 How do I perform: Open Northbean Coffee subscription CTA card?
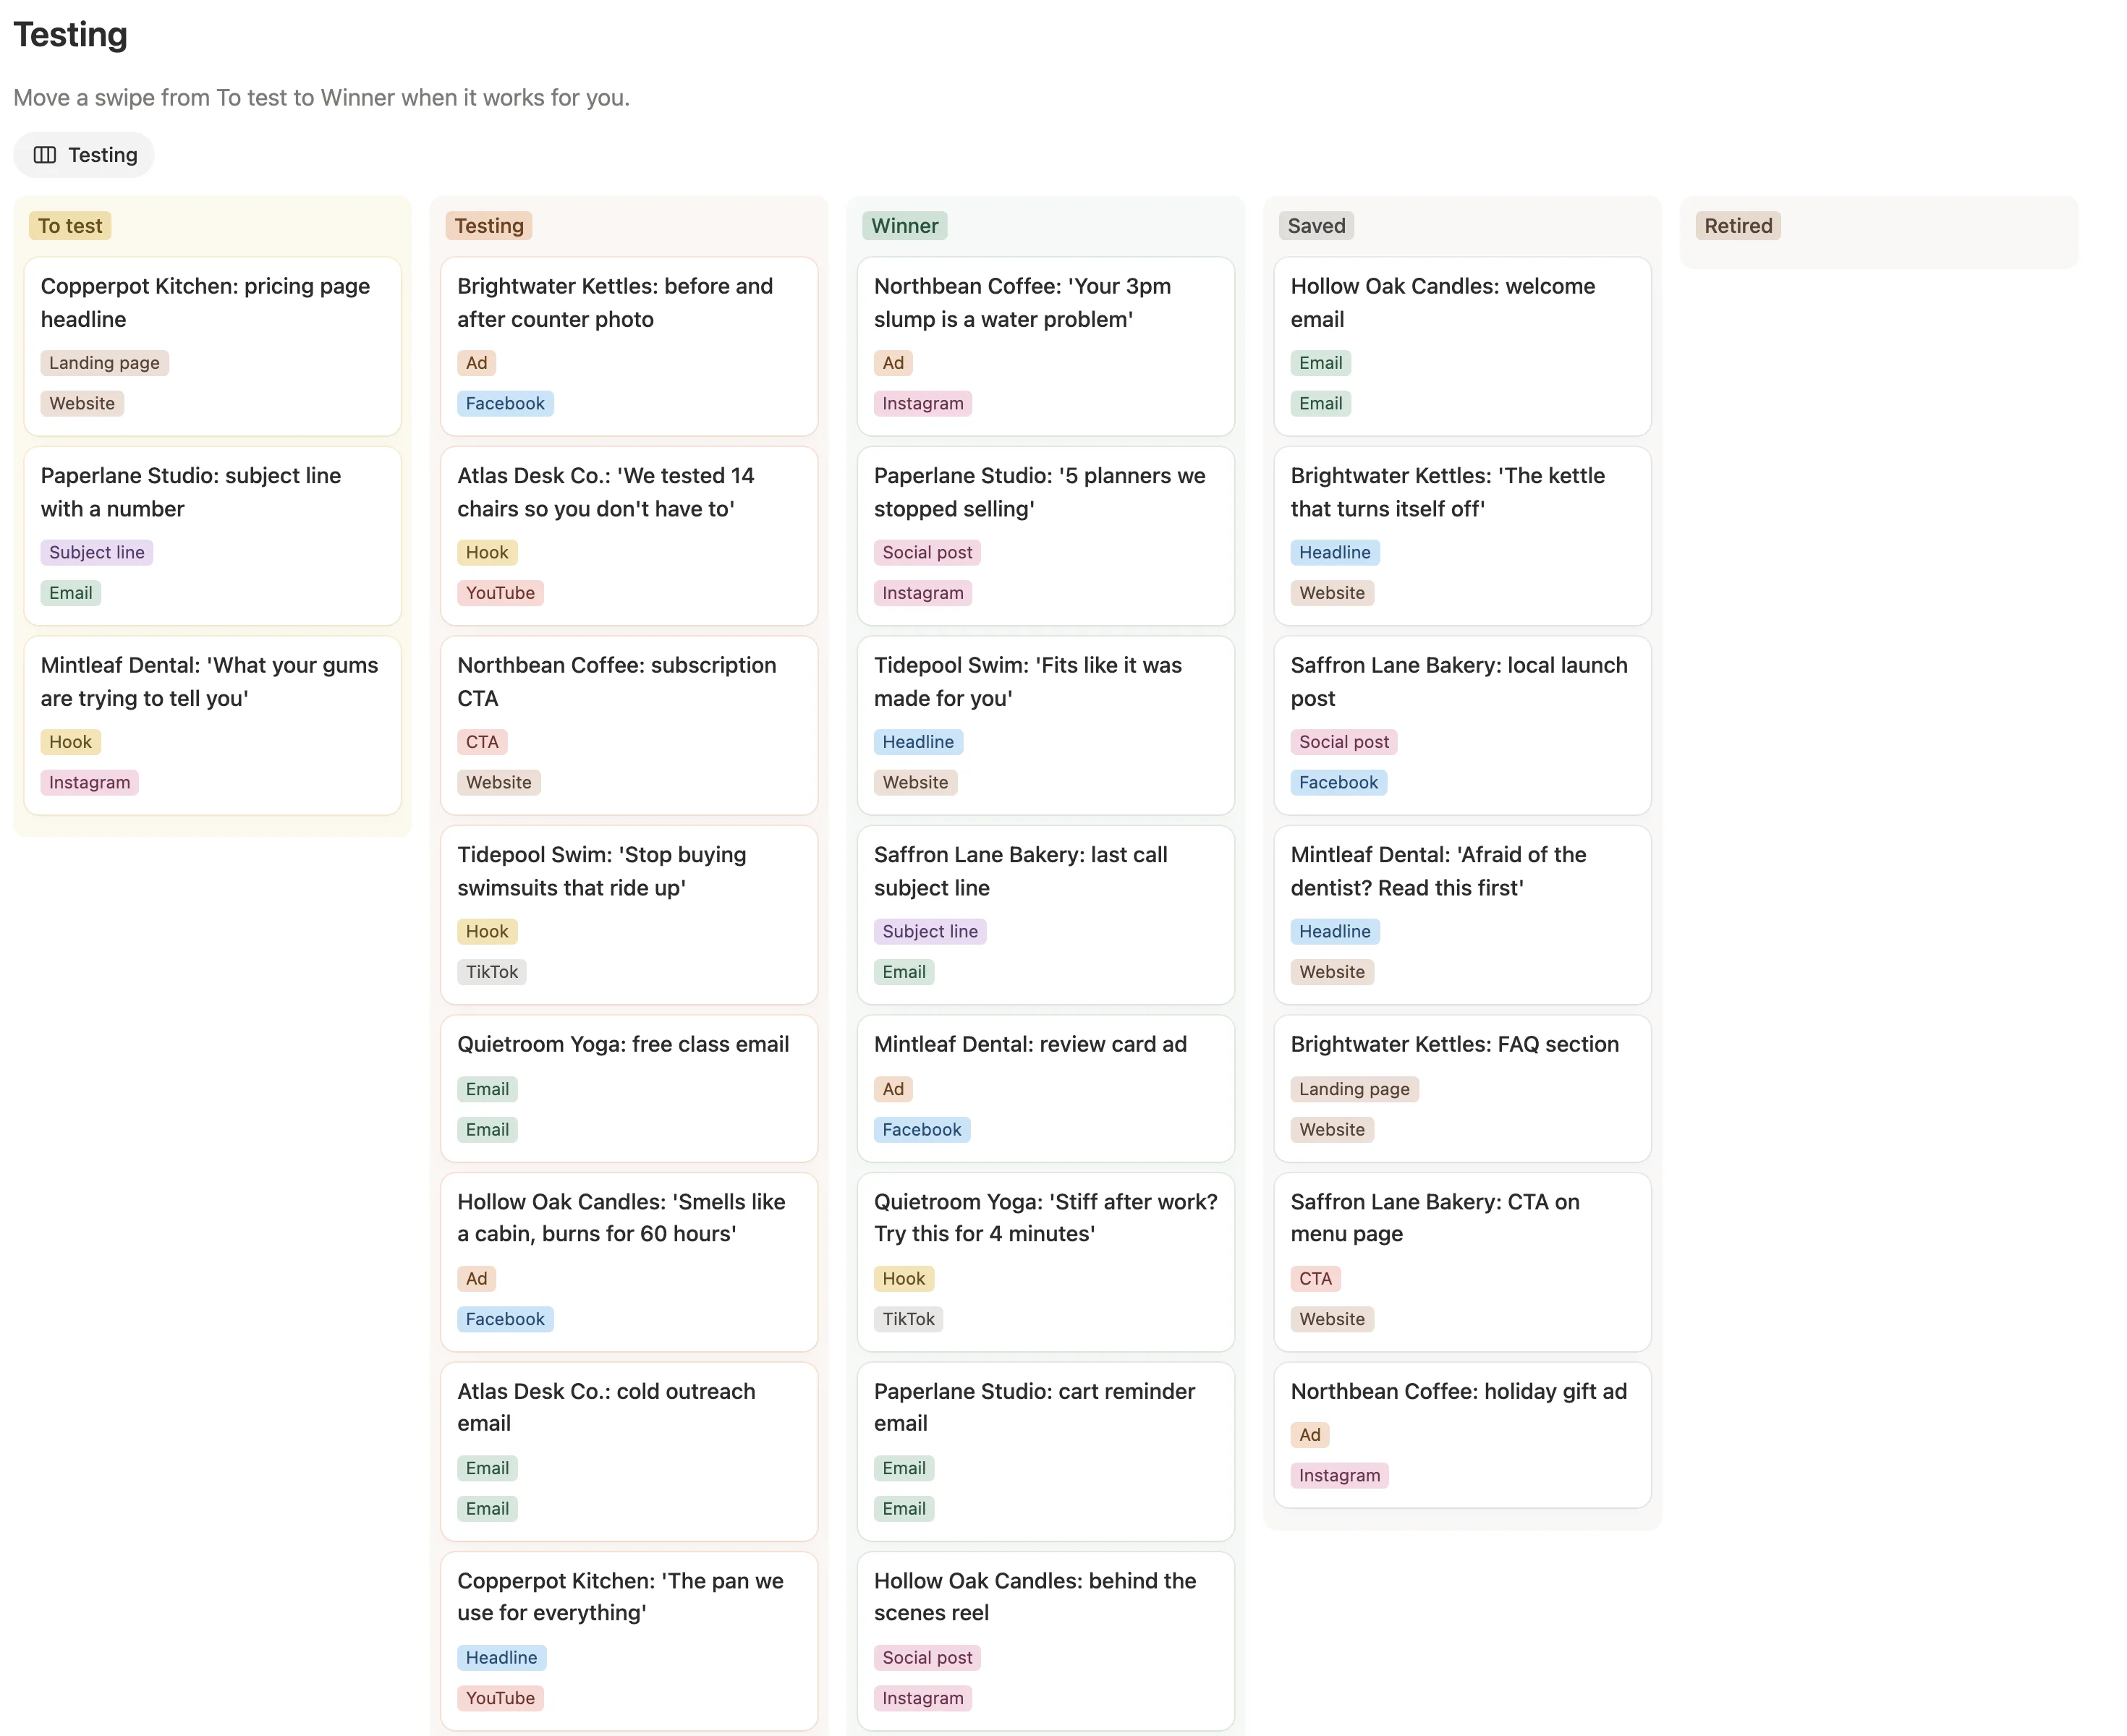629,725
